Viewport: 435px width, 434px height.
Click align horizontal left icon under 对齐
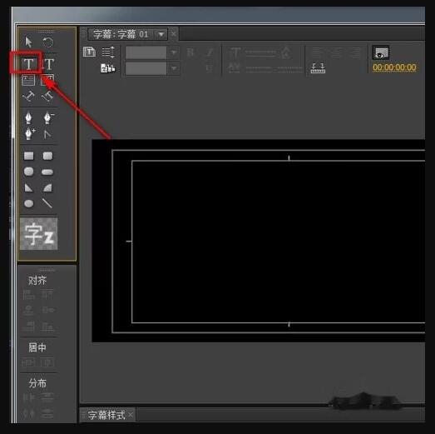(28, 295)
